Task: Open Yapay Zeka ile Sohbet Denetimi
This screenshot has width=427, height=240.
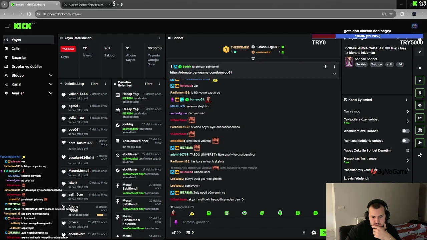Action: (x=376, y=150)
